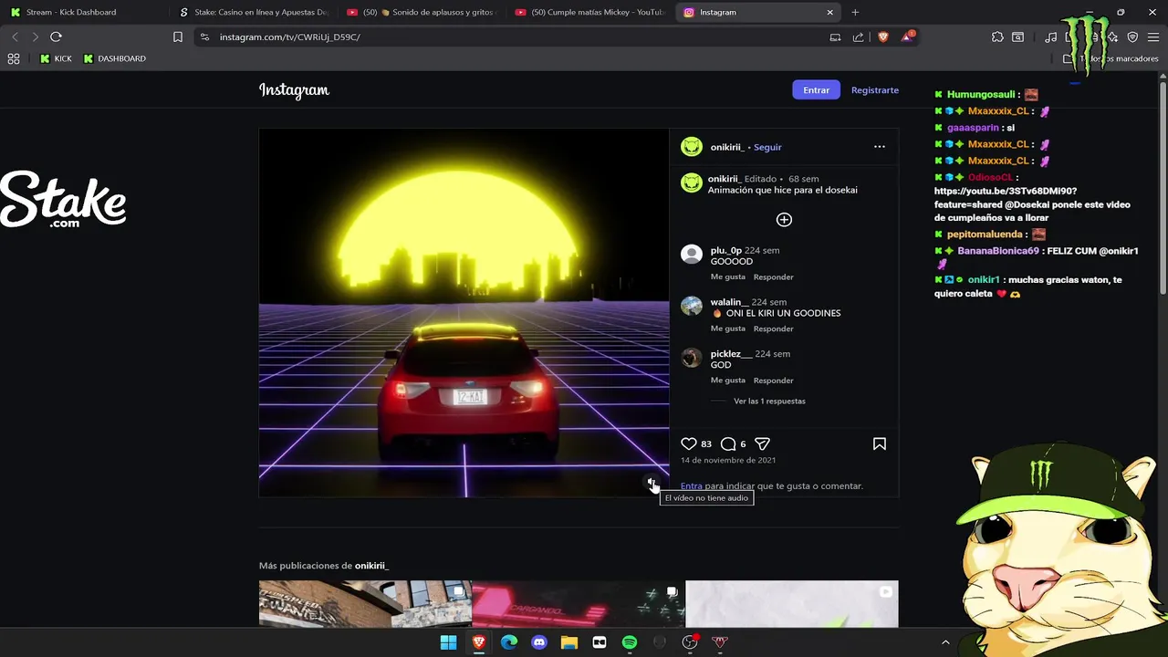Open the middle pink neon post thumbnail
This screenshot has width=1168, height=657.
pos(579,604)
